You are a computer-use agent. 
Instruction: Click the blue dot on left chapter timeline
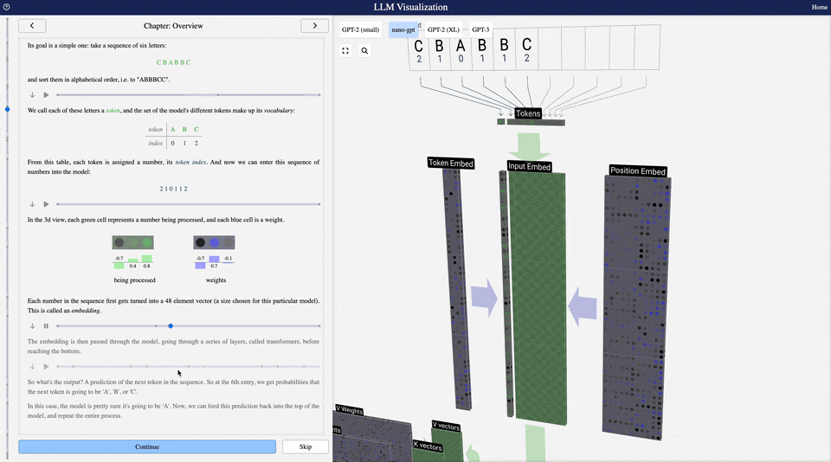[x=8, y=109]
